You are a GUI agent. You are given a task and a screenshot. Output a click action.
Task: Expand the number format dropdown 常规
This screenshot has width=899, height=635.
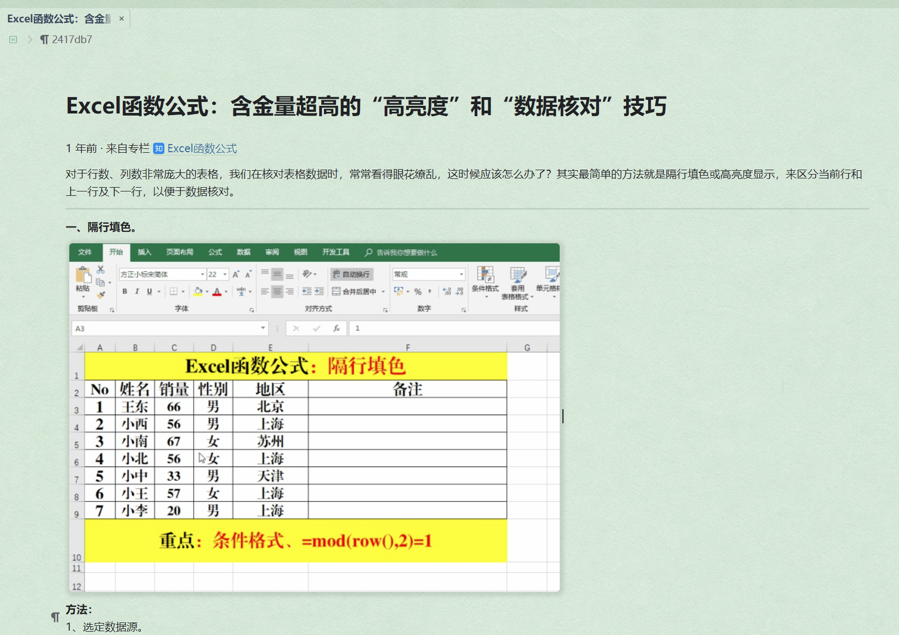pyautogui.click(x=461, y=274)
